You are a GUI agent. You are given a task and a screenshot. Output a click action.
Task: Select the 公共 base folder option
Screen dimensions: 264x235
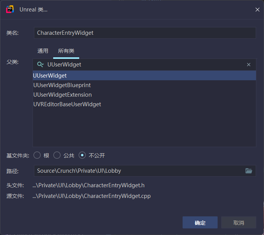(x=57, y=155)
